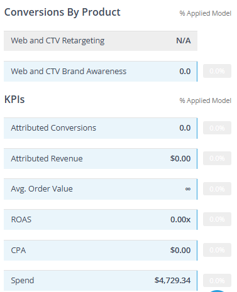Image resolution: width=237 pixels, height=292 pixels.
Task: Click the Attributed Conversions 0.0% badge
Action: pos(217,128)
